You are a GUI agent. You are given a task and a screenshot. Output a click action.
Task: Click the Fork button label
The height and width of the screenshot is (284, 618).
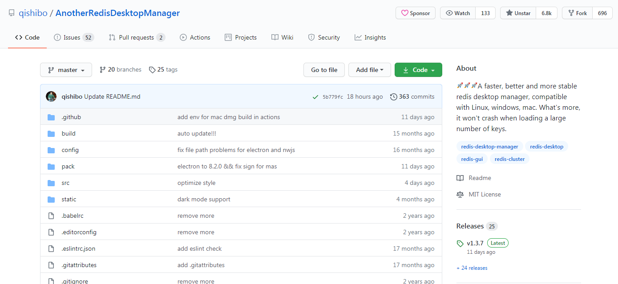pos(582,13)
